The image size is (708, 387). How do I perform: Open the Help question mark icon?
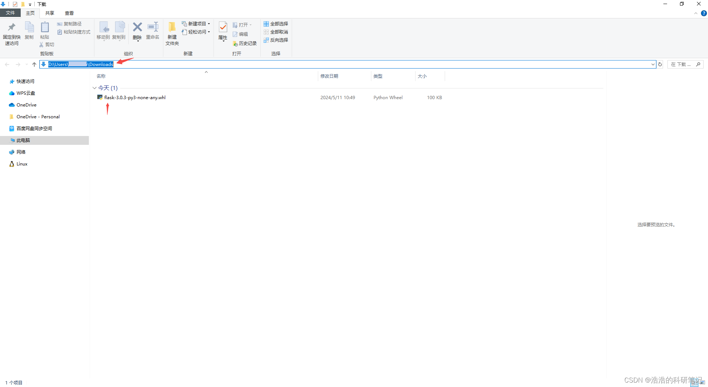click(704, 13)
